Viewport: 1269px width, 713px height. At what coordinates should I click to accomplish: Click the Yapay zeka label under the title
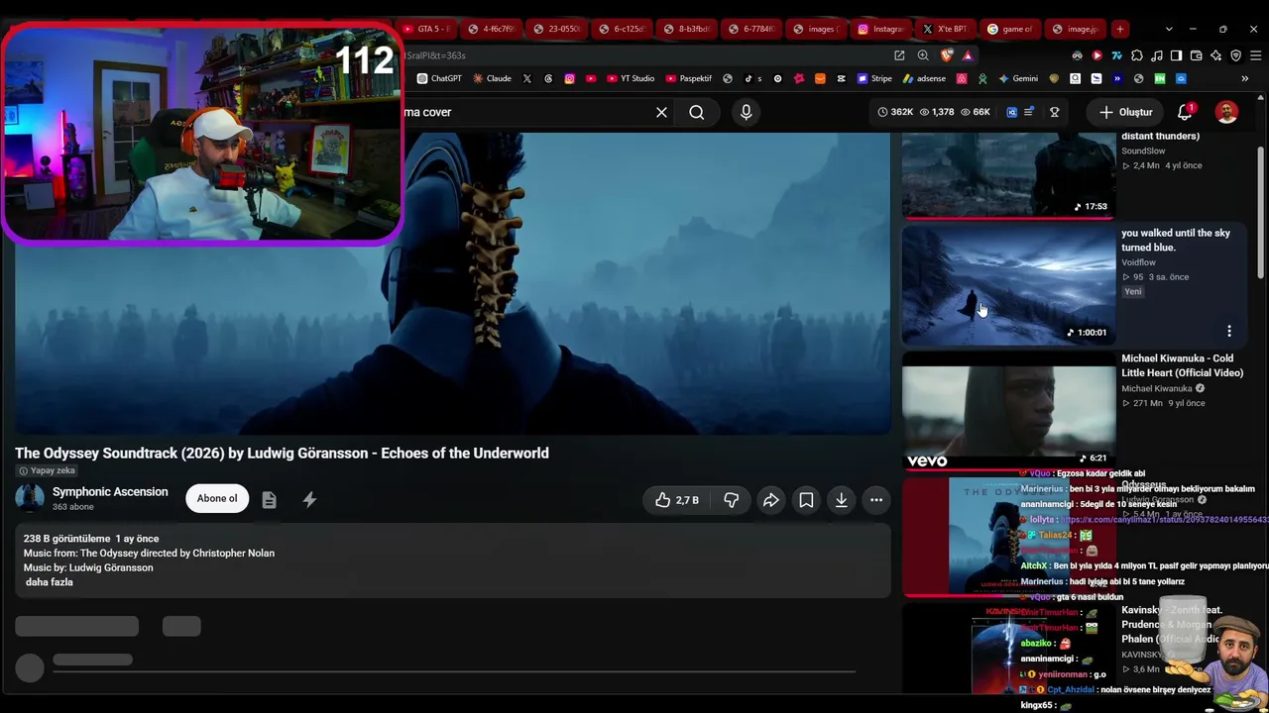pos(47,471)
